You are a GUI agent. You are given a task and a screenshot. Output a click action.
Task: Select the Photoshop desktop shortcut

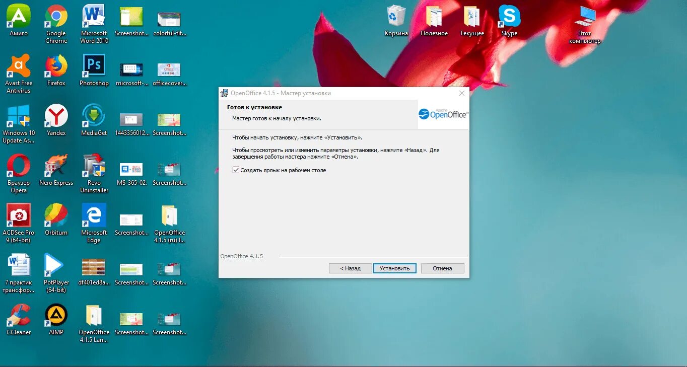pos(94,70)
